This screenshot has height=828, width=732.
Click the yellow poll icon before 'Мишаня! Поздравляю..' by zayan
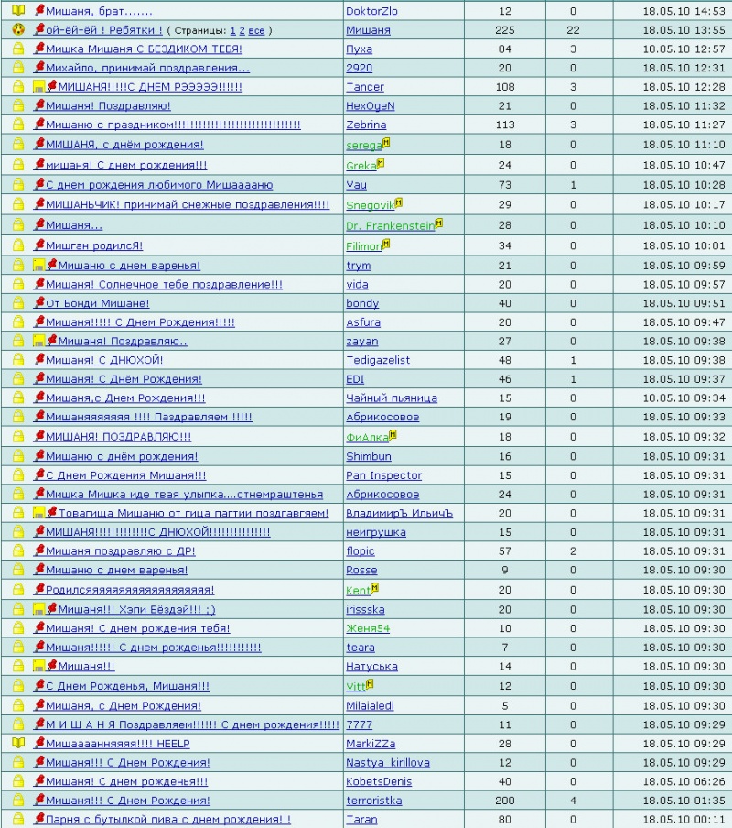click(38, 341)
